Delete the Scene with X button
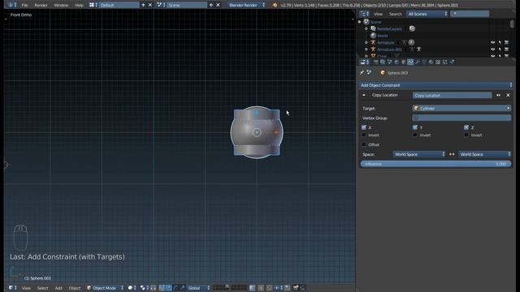Image resolution: width=520 pixels, height=292 pixels. (218, 5)
